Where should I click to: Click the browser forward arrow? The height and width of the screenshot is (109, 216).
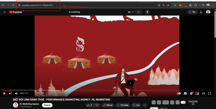pyautogui.click(x=8, y=5)
